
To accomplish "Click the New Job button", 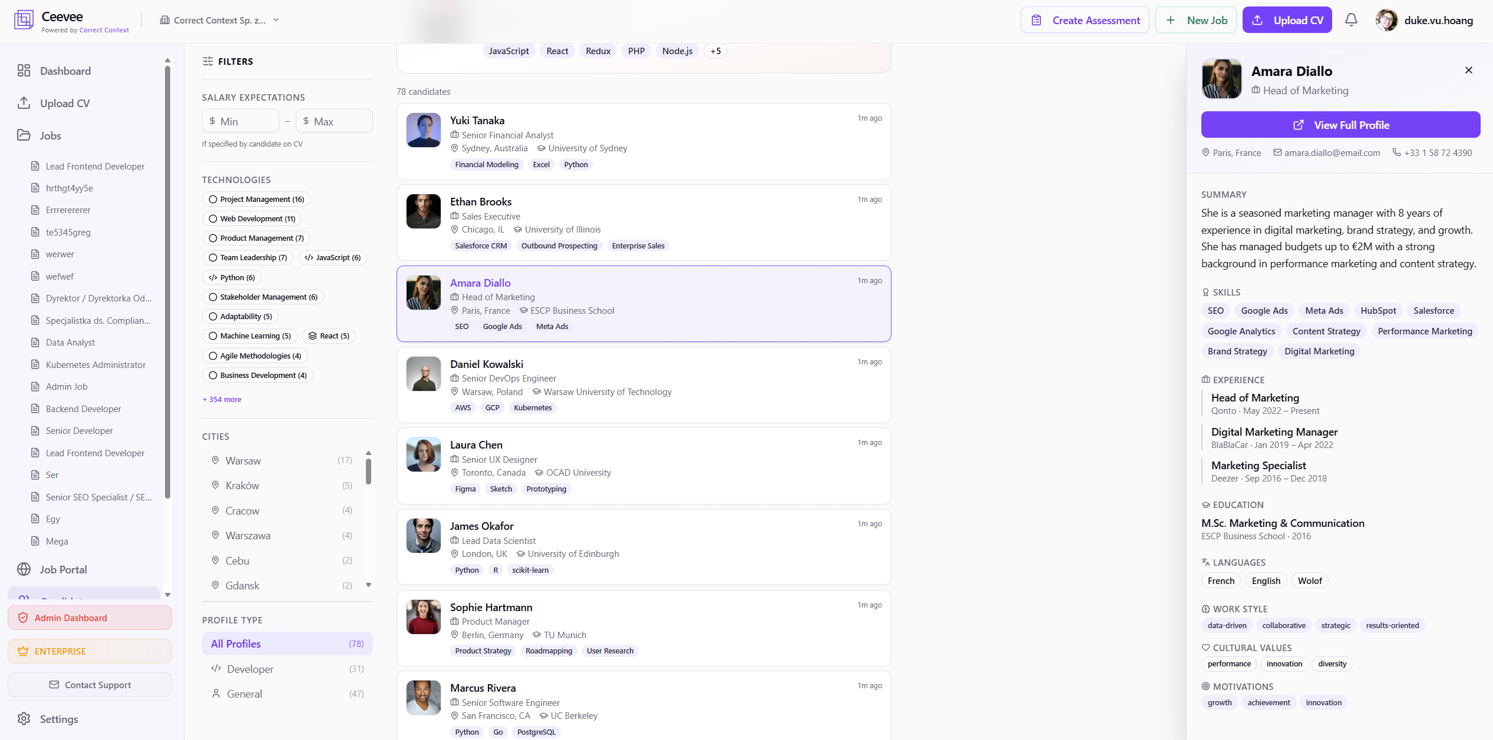I will pos(1196,20).
